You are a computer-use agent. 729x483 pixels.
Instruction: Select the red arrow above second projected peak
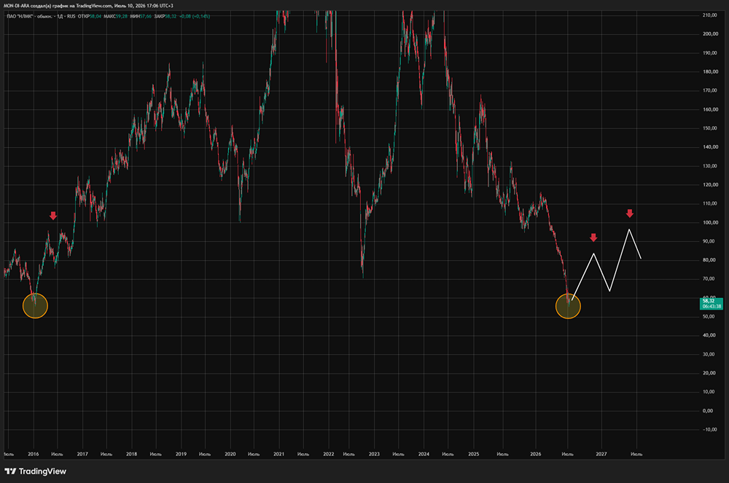click(630, 213)
